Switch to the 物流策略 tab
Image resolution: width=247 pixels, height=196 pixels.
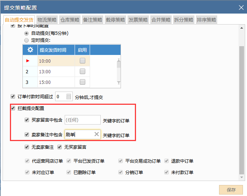click(47, 20)
